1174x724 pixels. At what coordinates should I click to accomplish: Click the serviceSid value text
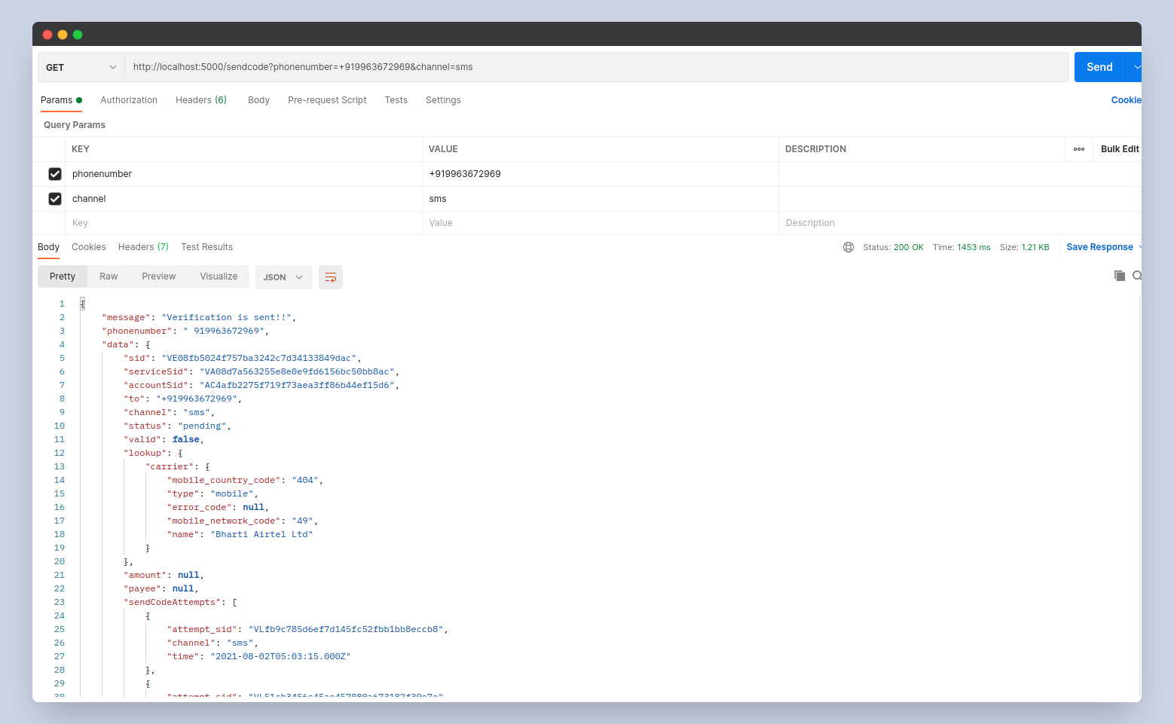click(297, 371)
